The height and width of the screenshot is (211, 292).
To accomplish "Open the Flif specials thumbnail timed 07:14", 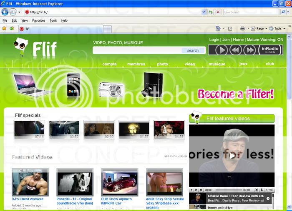I will [30, 129].
